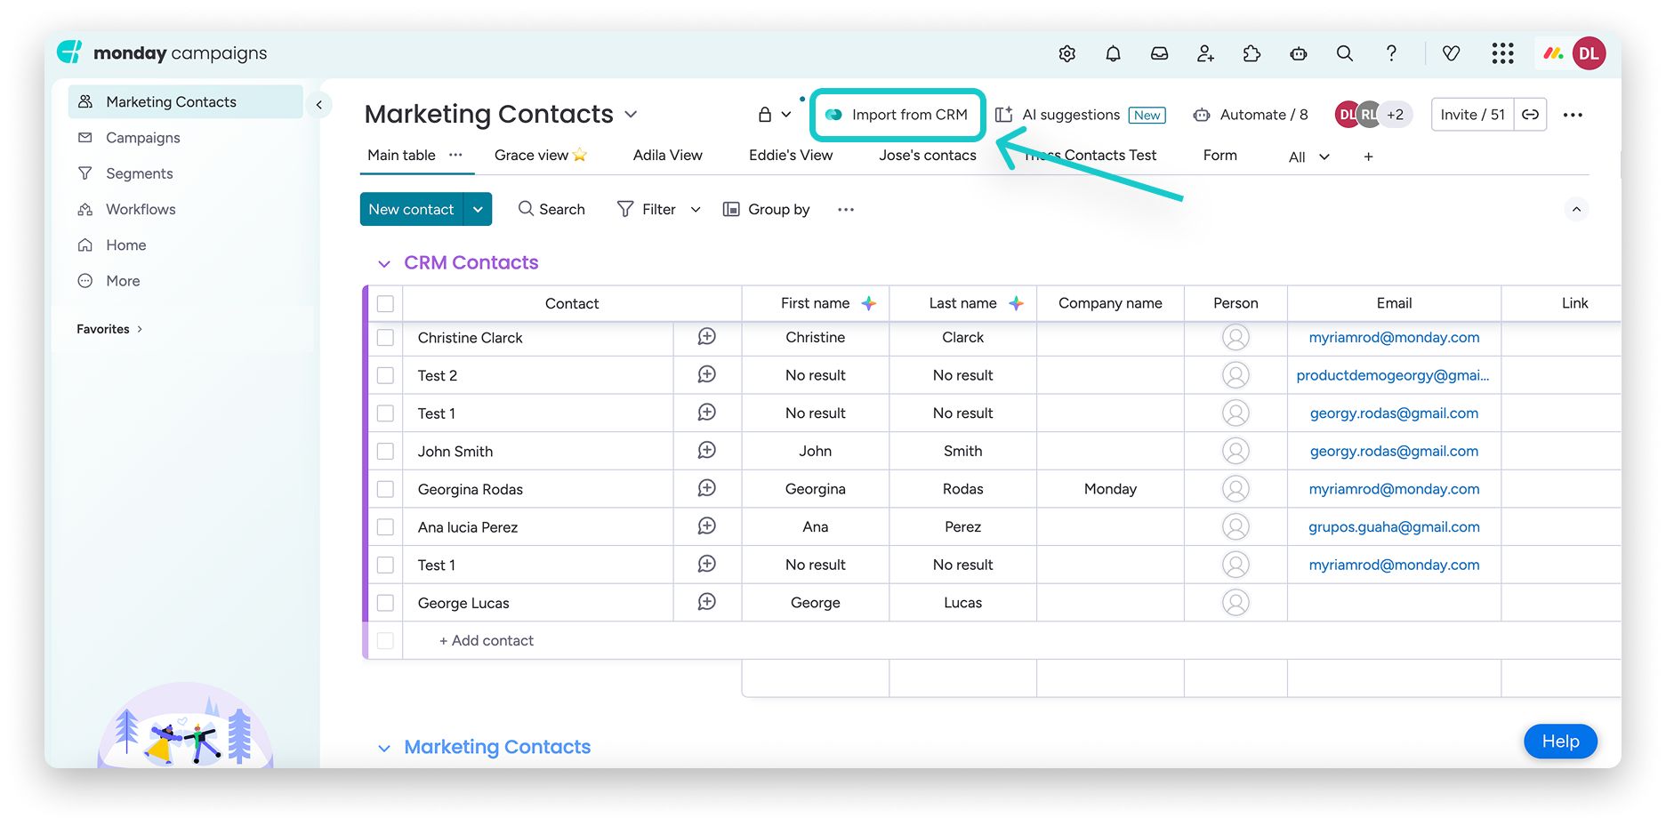Switch to Main table tab

[x=401, y=155]
